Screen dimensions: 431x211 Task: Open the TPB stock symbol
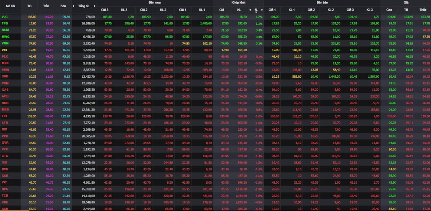pyautogui.click(x=4, y=23)
